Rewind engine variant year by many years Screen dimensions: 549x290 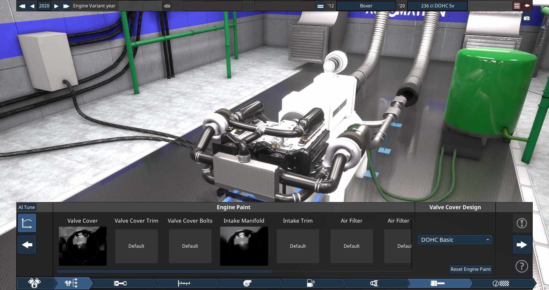[x=22, y=6]
